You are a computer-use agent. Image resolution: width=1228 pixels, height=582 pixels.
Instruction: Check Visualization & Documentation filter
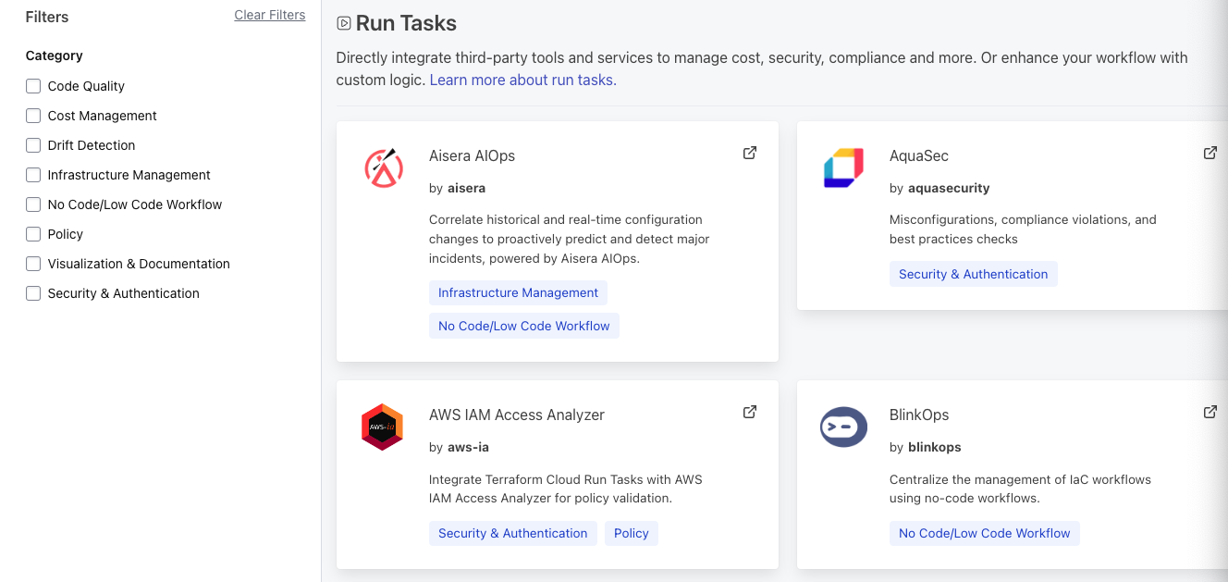click(33, 264)
